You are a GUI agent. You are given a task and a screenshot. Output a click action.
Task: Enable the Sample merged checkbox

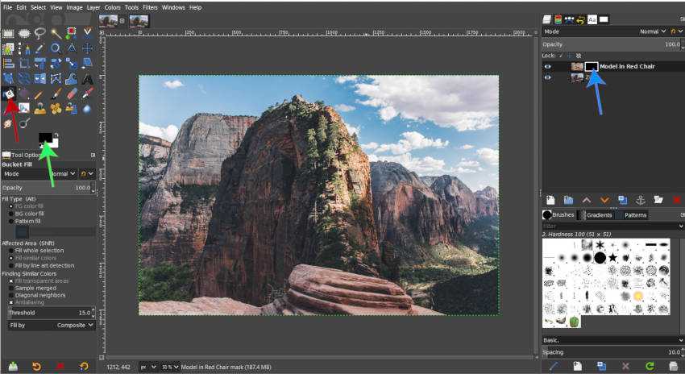click(12, 287)
